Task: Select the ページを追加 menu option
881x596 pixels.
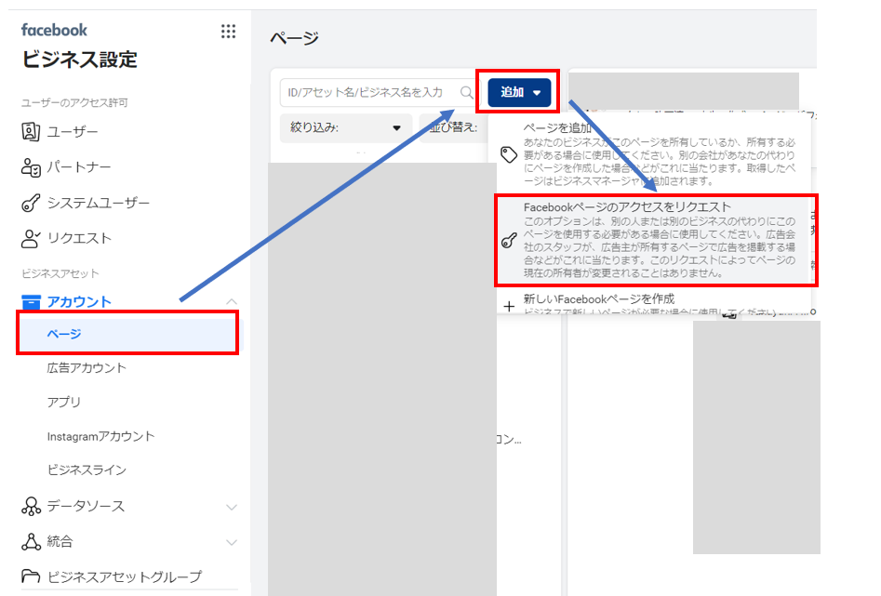Action: [653, 154]
